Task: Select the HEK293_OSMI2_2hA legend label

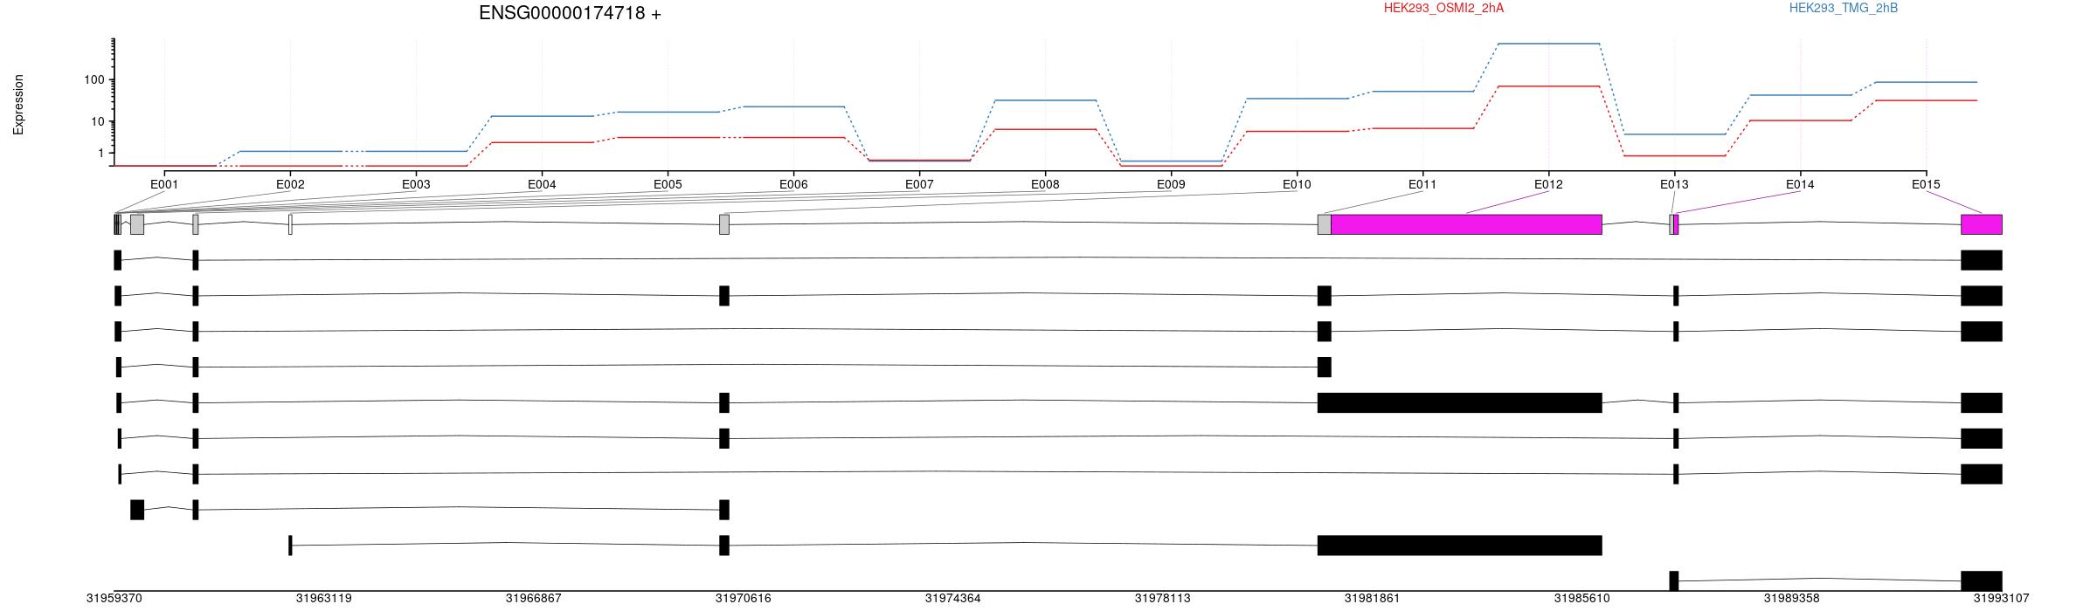Action: pos(1443,8)
